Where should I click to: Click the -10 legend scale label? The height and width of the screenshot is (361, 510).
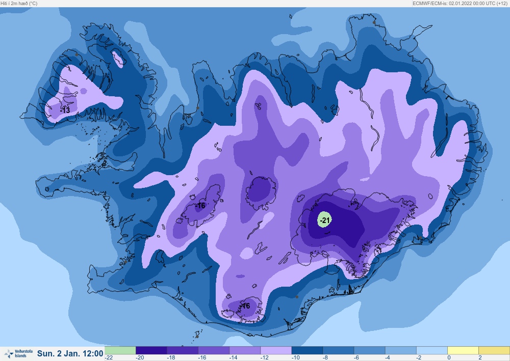(x=296, y=358)
